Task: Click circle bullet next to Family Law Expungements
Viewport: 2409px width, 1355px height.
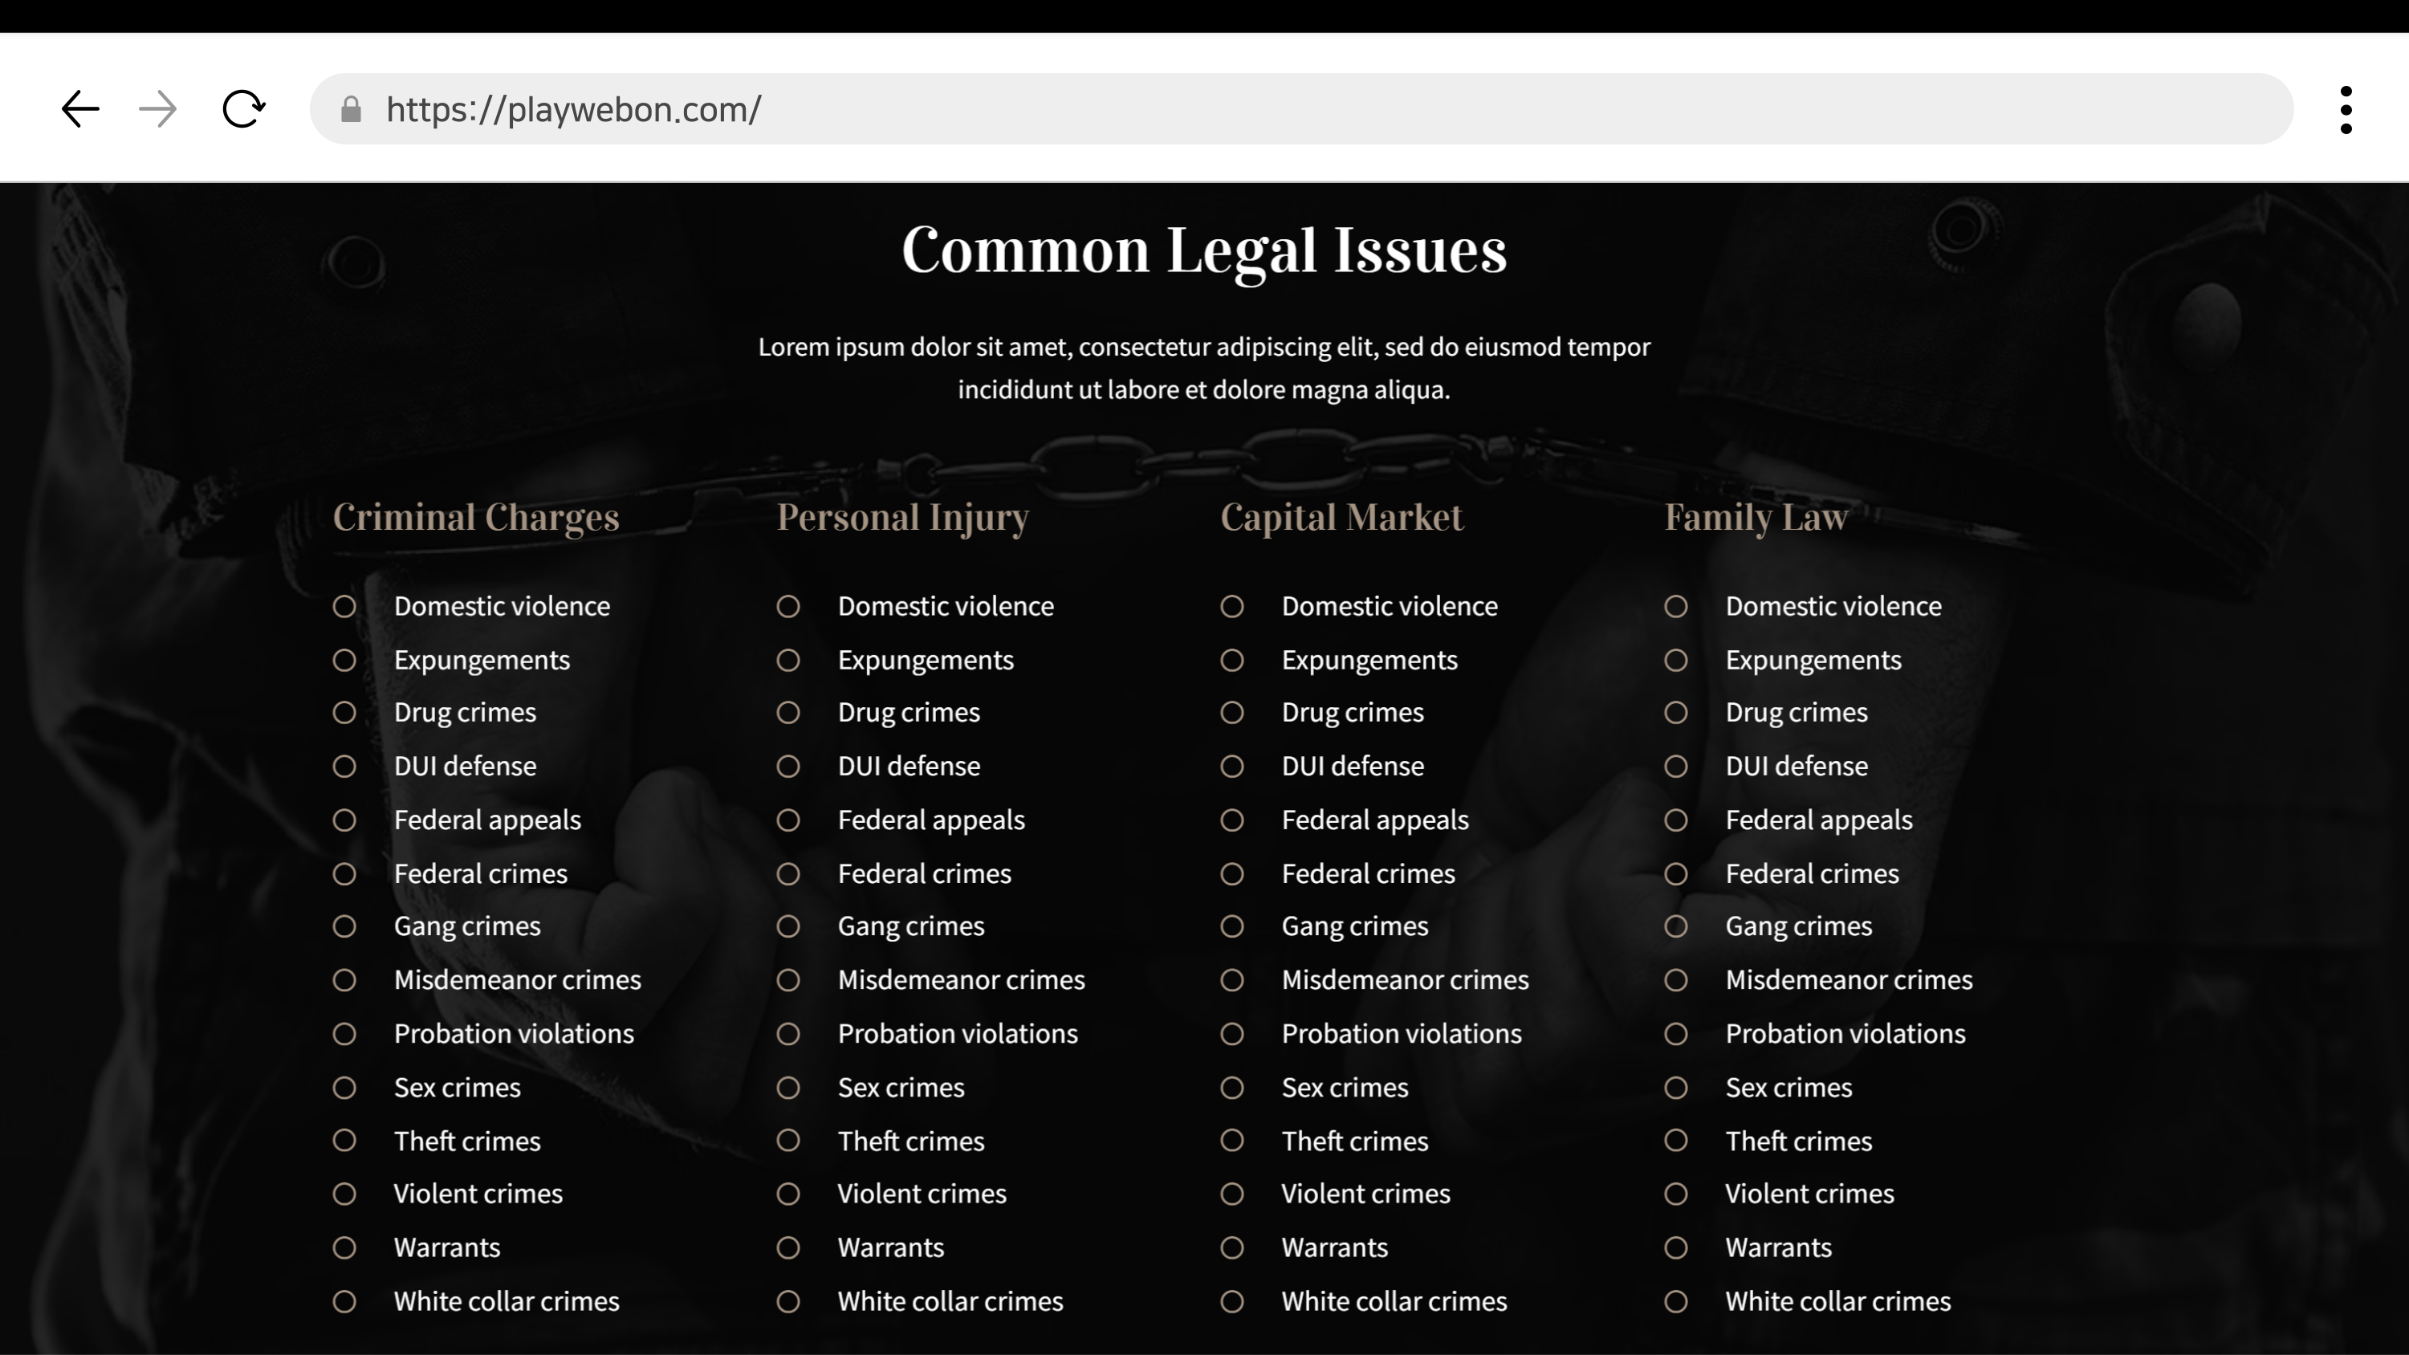Action: tap(1676, 661)
